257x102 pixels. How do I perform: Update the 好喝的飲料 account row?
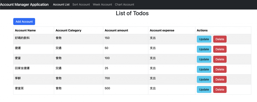point(204,39)
